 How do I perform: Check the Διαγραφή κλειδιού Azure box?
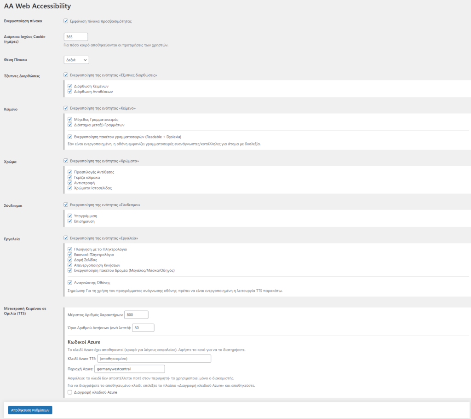pyautogui.click(x=70, y=392)
